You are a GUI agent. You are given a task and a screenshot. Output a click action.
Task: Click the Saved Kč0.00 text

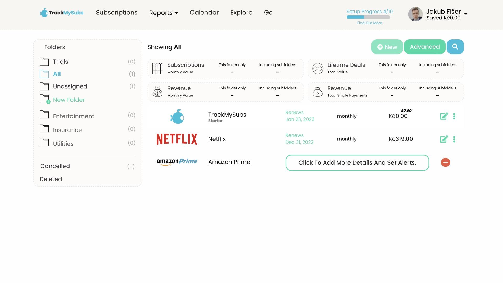pyautogui.click(x=443, y=18)
